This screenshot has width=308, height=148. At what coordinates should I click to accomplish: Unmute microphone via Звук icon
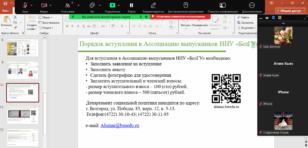25,5
